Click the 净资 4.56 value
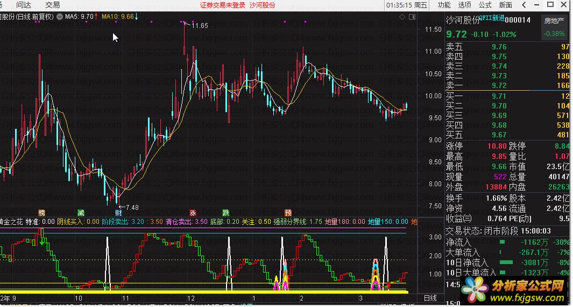 click(x=499, y=209)
